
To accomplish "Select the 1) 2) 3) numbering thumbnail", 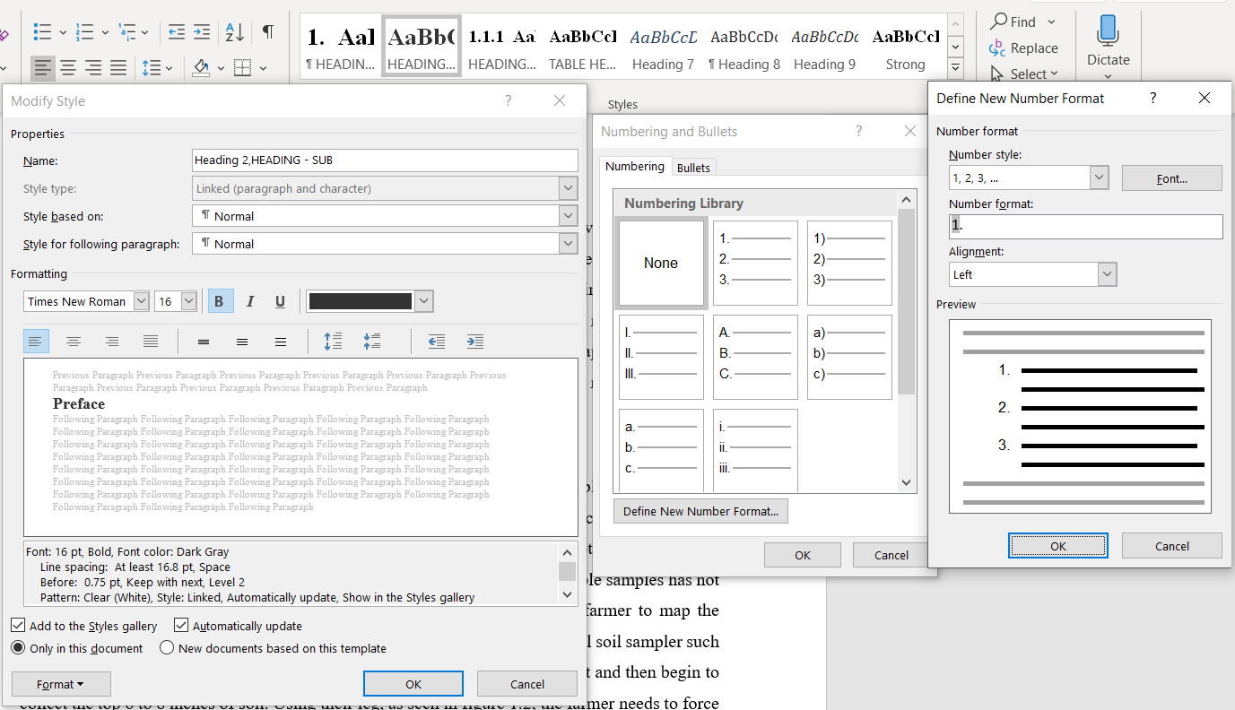I will [x=849, y=263].
